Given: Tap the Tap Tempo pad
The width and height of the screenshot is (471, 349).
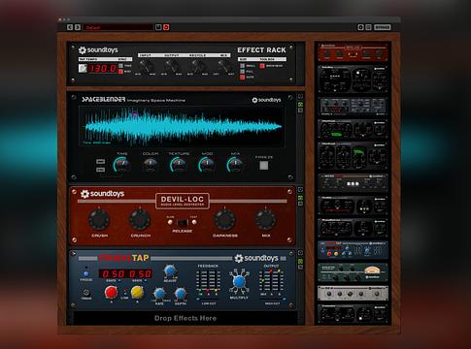Looking at the screenshot, I should (x=83, y=68).
